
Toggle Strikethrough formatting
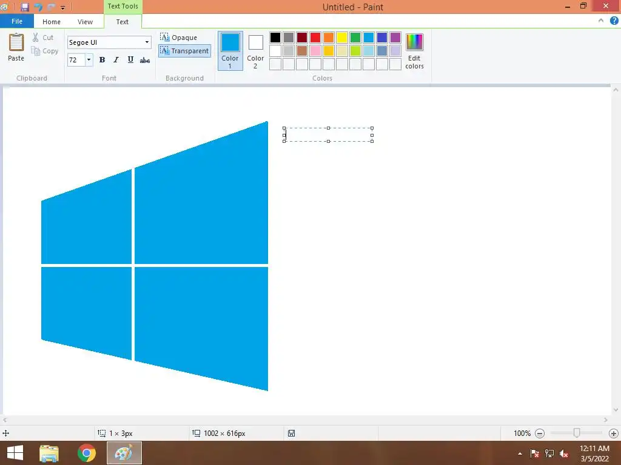[x=145, y=60]
